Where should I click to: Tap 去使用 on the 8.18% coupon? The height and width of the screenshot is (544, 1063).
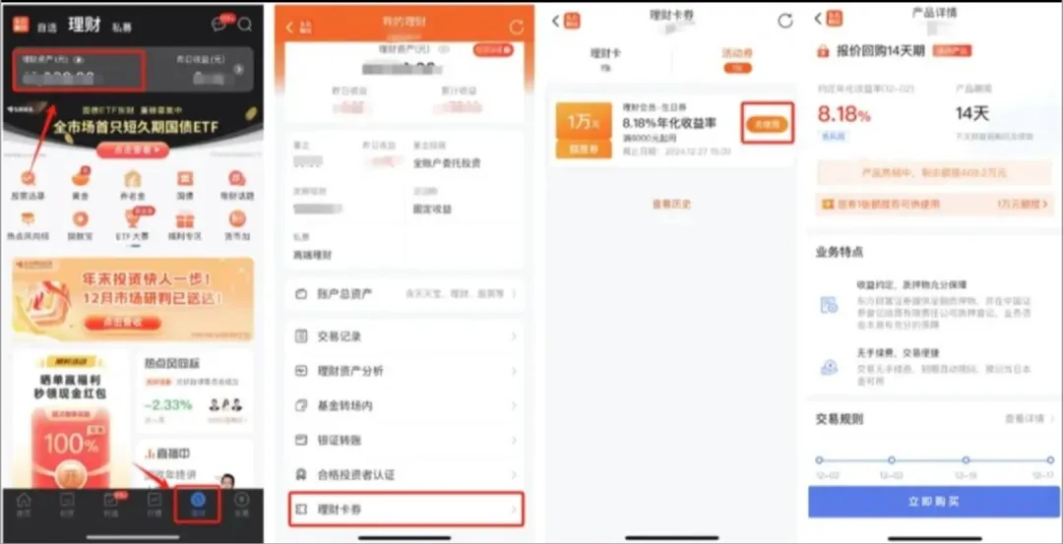click(767, 124)
